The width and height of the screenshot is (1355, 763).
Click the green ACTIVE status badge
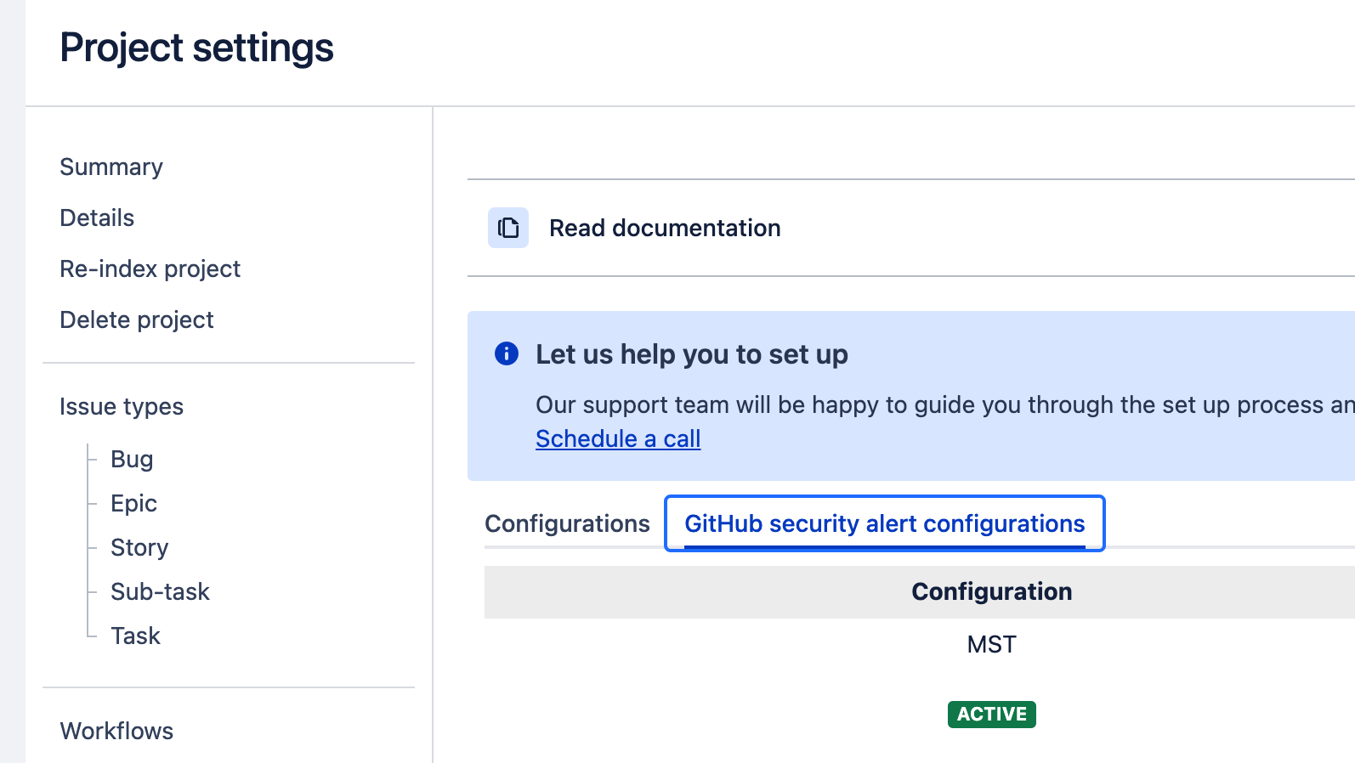click(x=991, y=714)
